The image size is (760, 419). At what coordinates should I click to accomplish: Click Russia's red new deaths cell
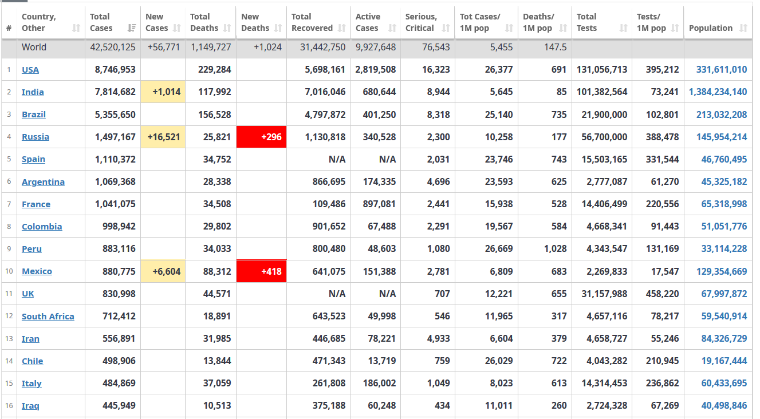261,137
